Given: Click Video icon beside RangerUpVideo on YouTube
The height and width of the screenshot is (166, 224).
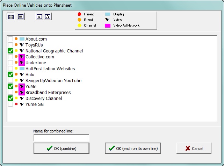Looking at the screenshot, I should [22, 80].
